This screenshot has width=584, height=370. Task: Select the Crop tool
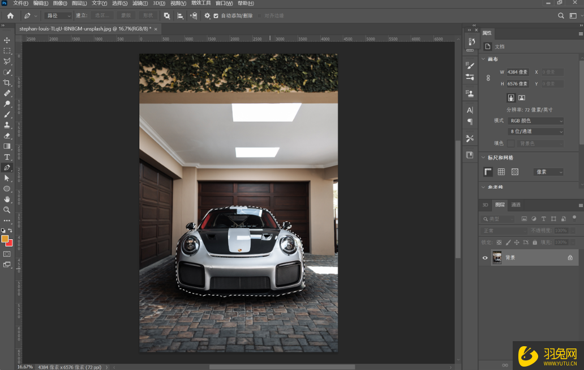[7, 82]
